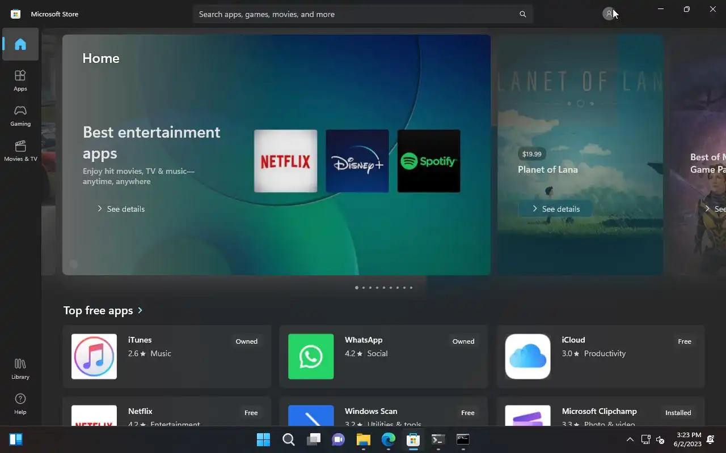
Task: Open Task View on taskbar
Action: click(x=314, y=439)
